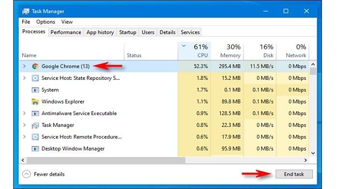Click the 11.5 MB/s disk value
This screenshot has height=189, width=338.
(262, 66)
